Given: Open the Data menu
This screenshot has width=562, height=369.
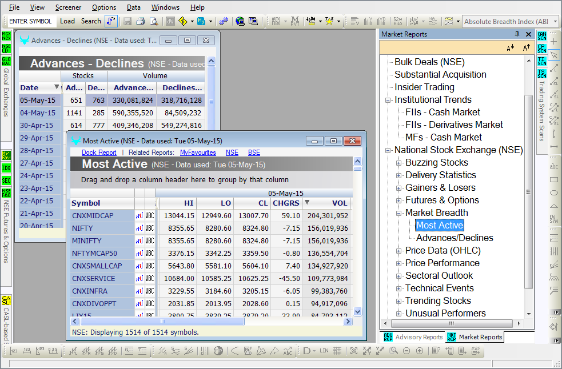Looking at the screenshot, I should (134, 7).
